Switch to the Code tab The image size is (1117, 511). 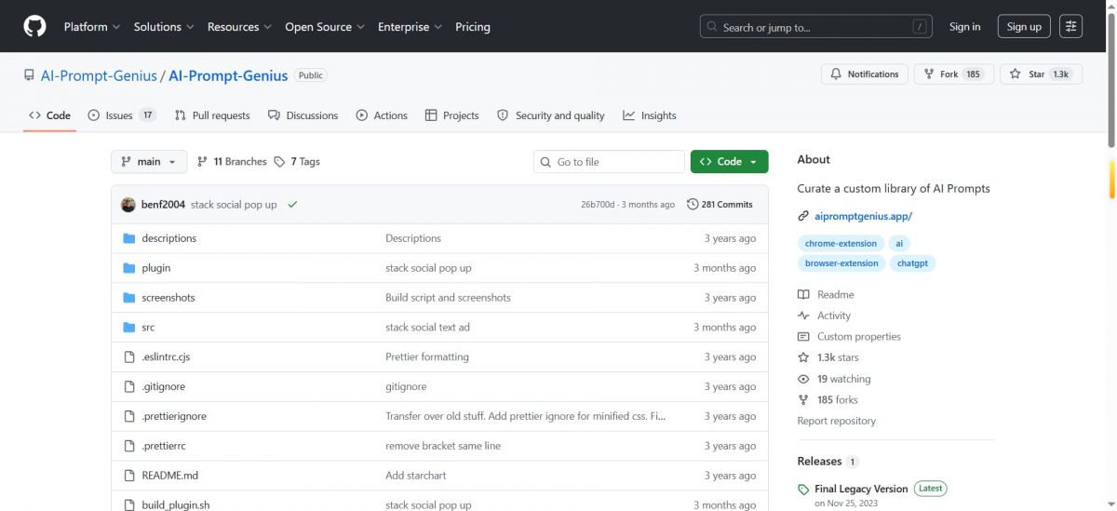pos(49,115)
